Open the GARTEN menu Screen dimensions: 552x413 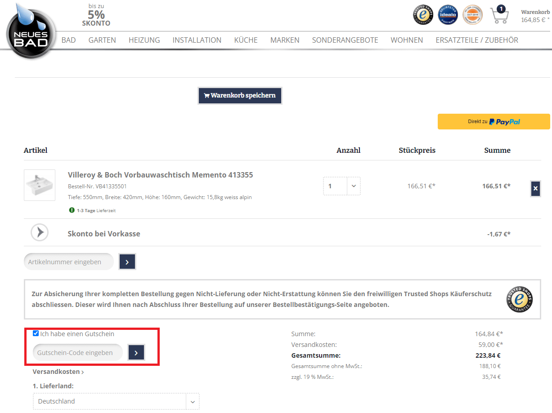pyautogui.click(x=102, y=40)
